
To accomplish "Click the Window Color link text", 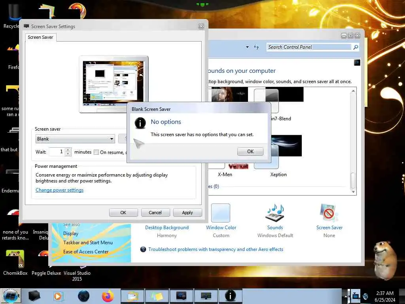I will point(221,228).
